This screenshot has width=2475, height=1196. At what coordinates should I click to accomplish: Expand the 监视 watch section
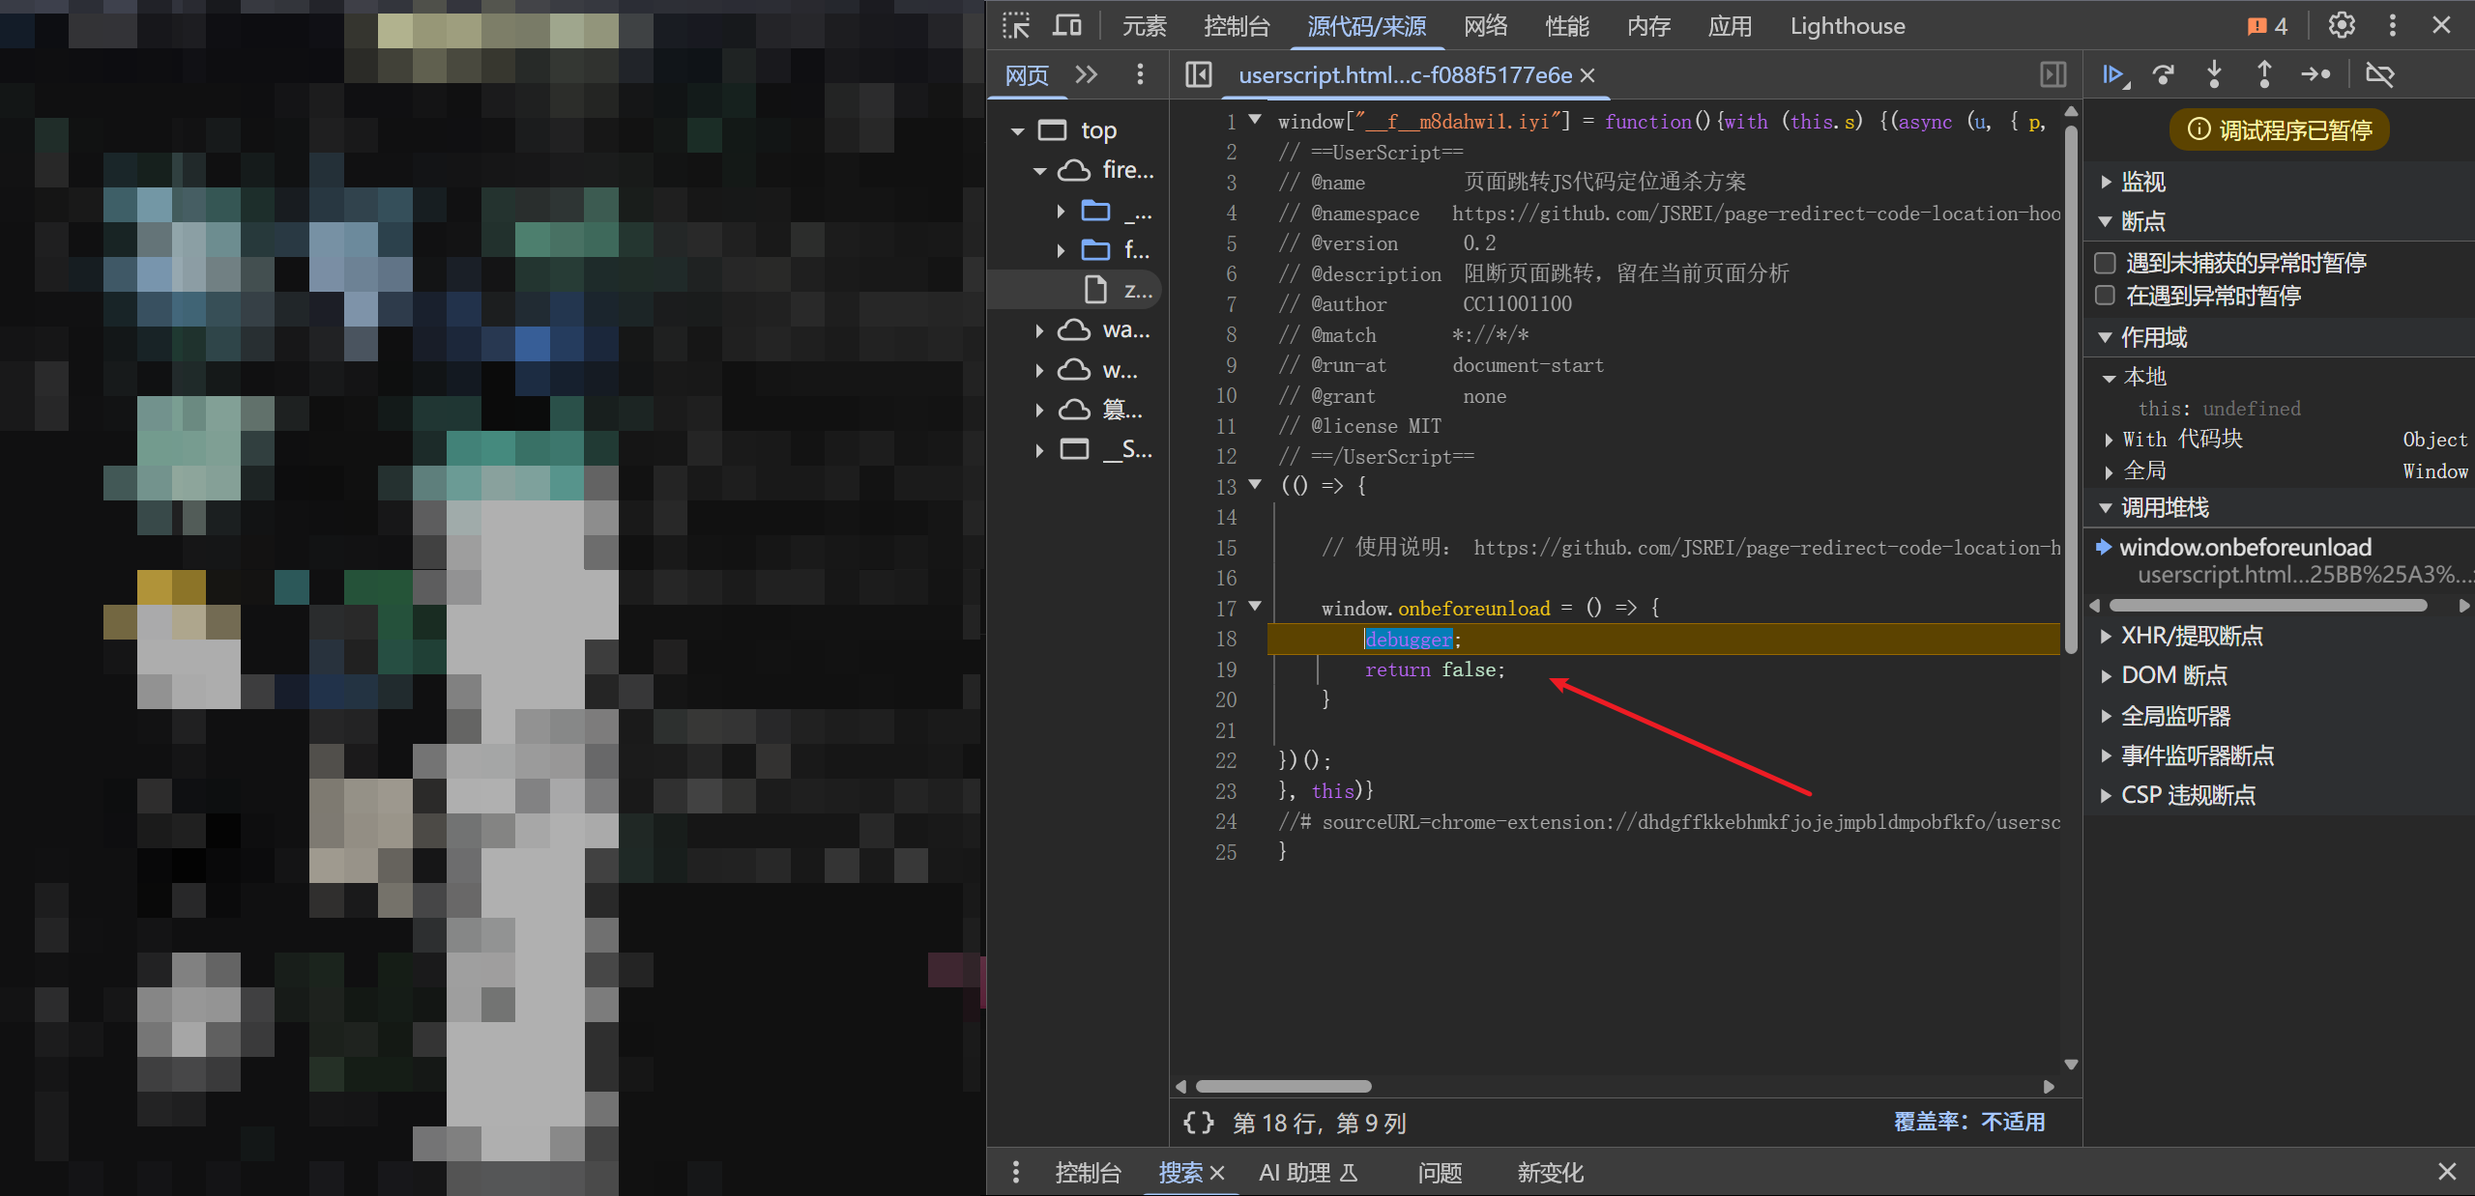[2142, 182]
